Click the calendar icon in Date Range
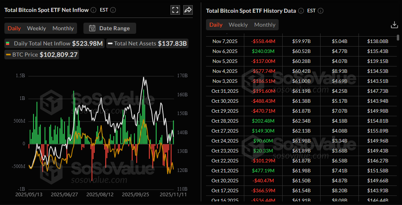402x205 pixels. click(x=92, y=28)
